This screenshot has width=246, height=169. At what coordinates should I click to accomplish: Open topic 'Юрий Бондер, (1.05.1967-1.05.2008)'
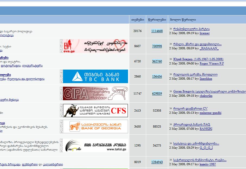coord(198,59)
